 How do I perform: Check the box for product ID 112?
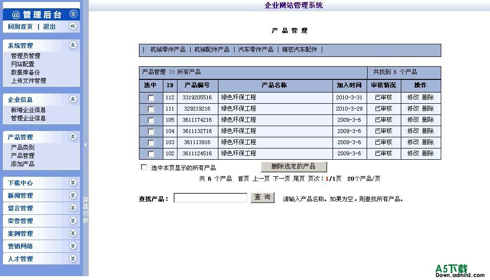151,98
